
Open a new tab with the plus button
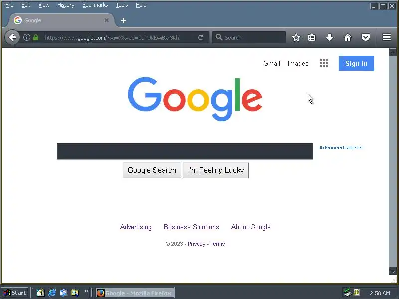(x=123, y=20)
